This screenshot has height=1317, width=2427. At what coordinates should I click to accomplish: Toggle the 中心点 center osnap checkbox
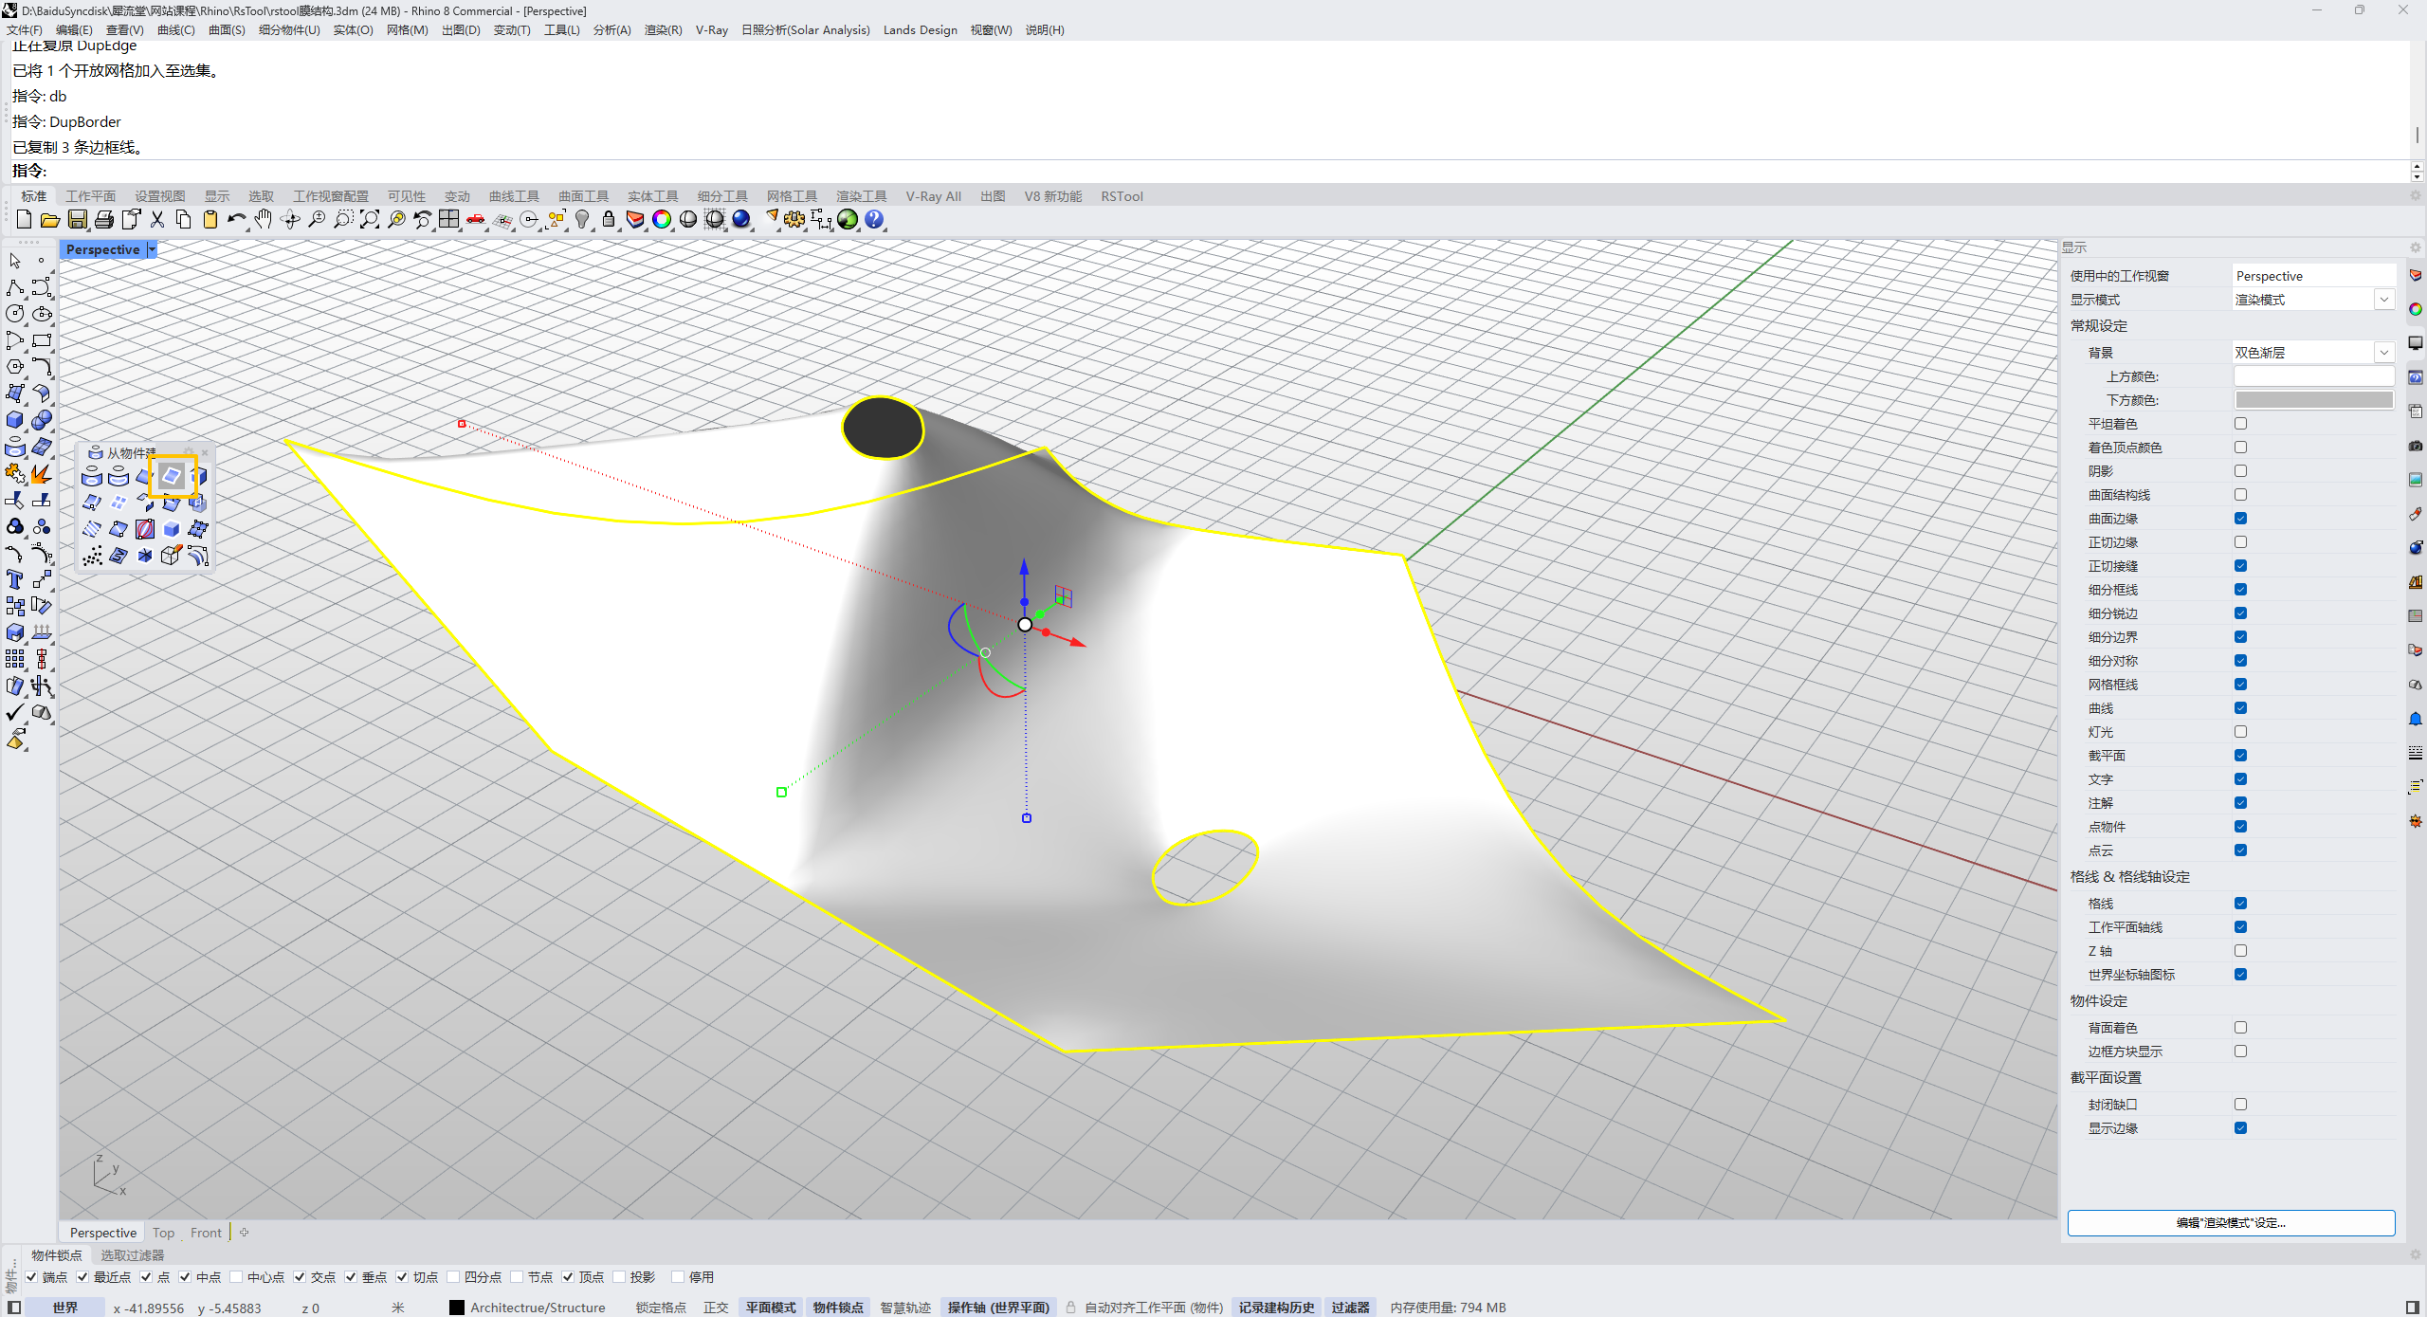click(x=237, y=1277)
